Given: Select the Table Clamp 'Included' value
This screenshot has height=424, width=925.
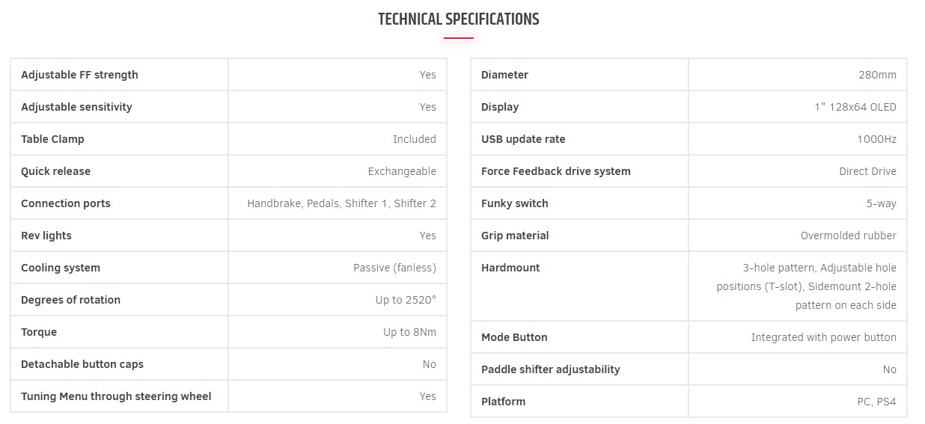Looking at the screenshot, I should pyautogui.click(x=414, y=139).
